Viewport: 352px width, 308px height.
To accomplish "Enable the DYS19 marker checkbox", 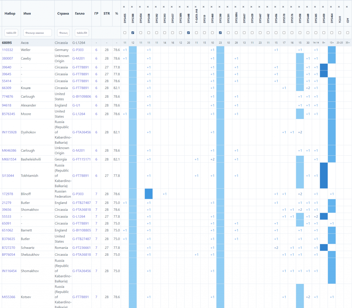I will point(204,33).
